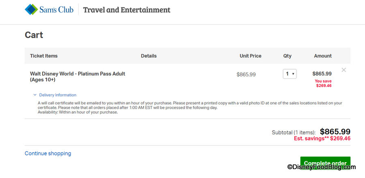
Task: Click the Qty column header
Action: [x=287, y=56]
